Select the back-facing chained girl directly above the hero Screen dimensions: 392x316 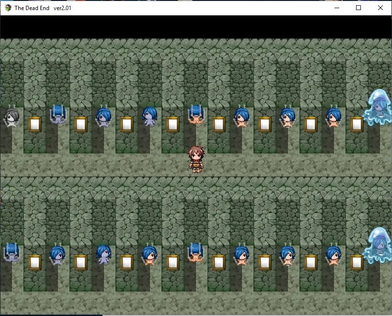tap(196, 115)
